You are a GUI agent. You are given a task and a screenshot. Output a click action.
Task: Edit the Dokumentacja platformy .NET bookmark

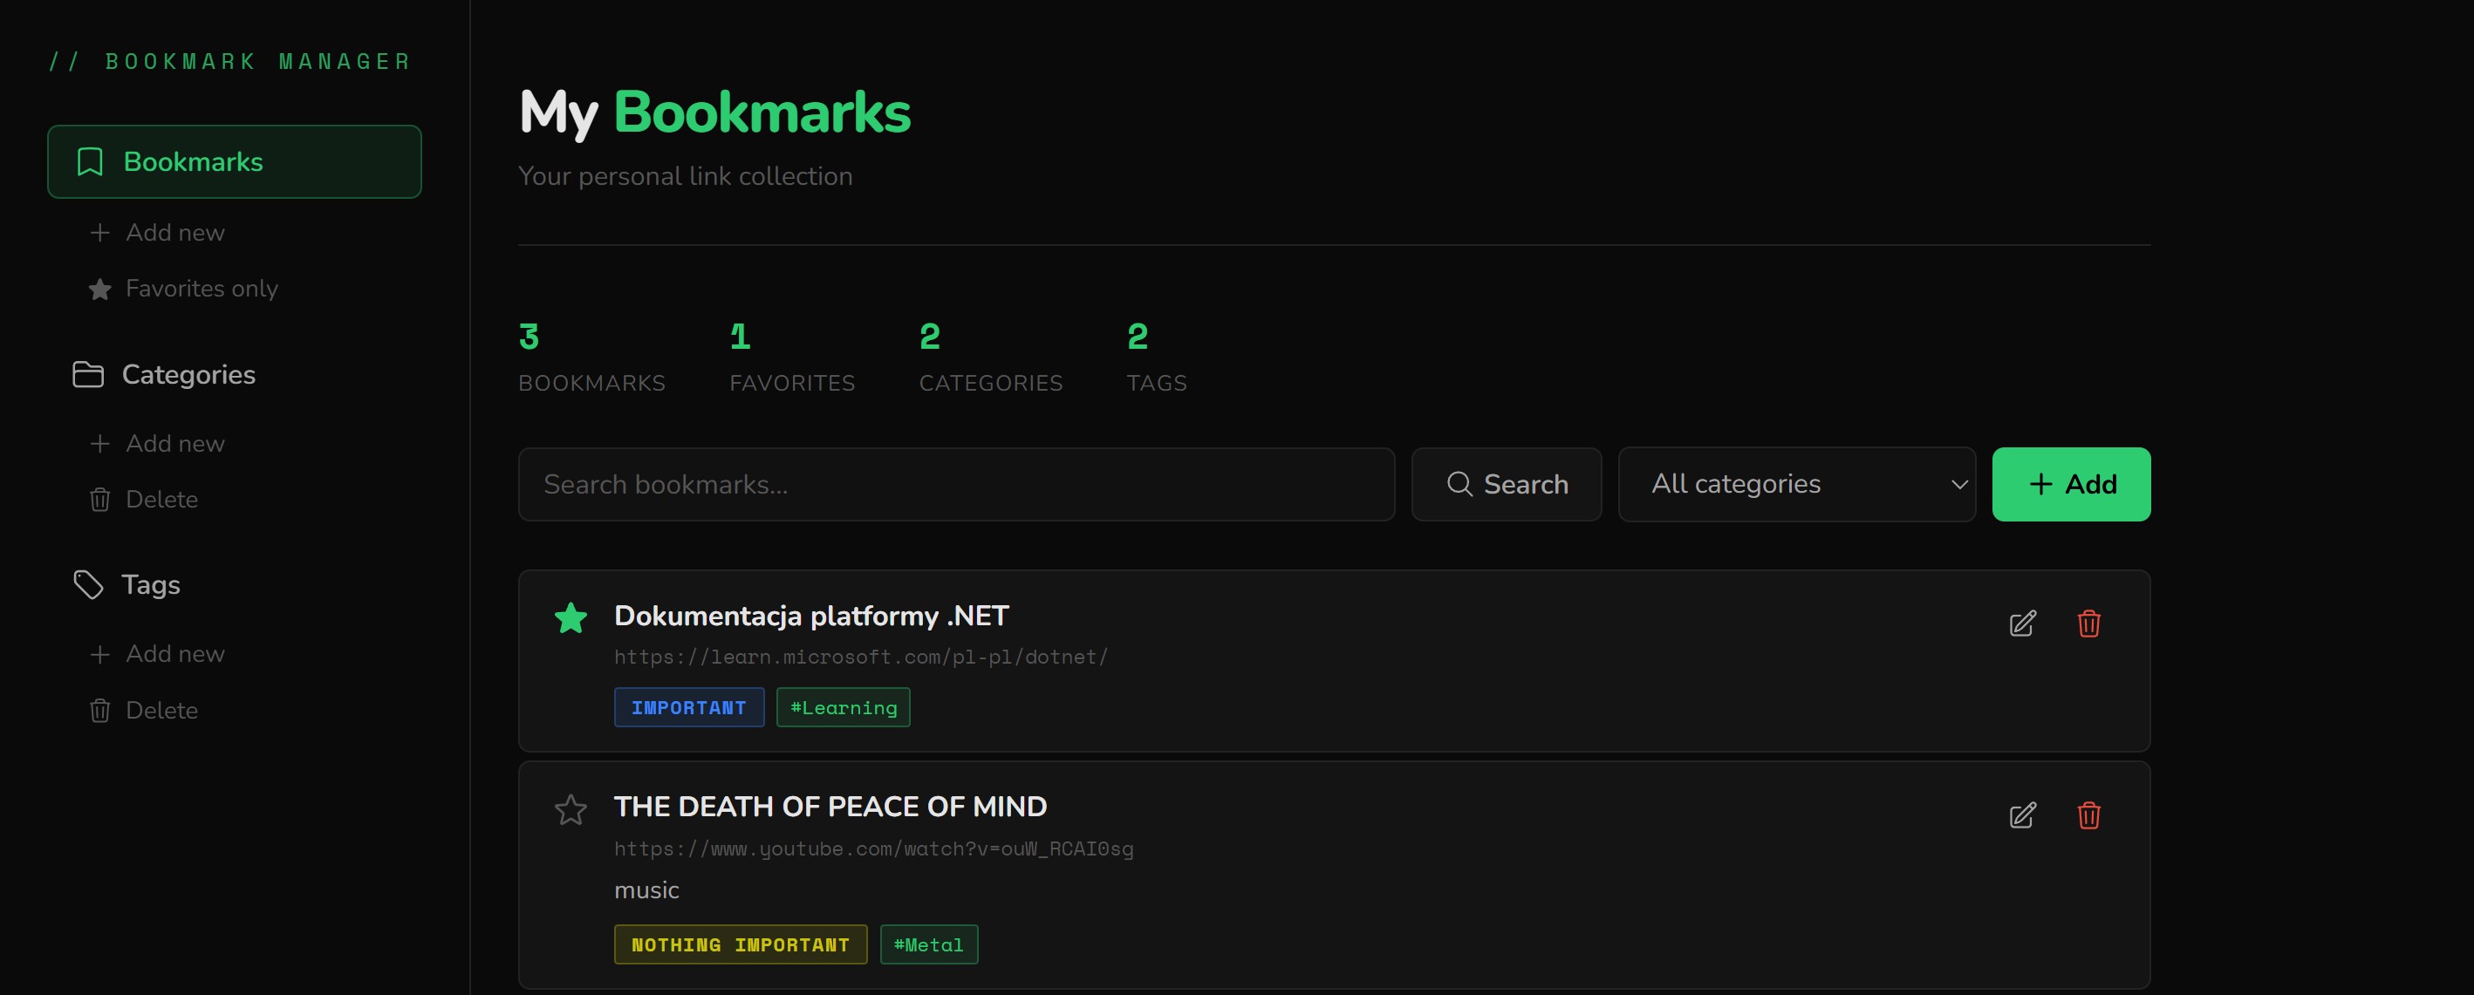click(x=2023, y=624)
